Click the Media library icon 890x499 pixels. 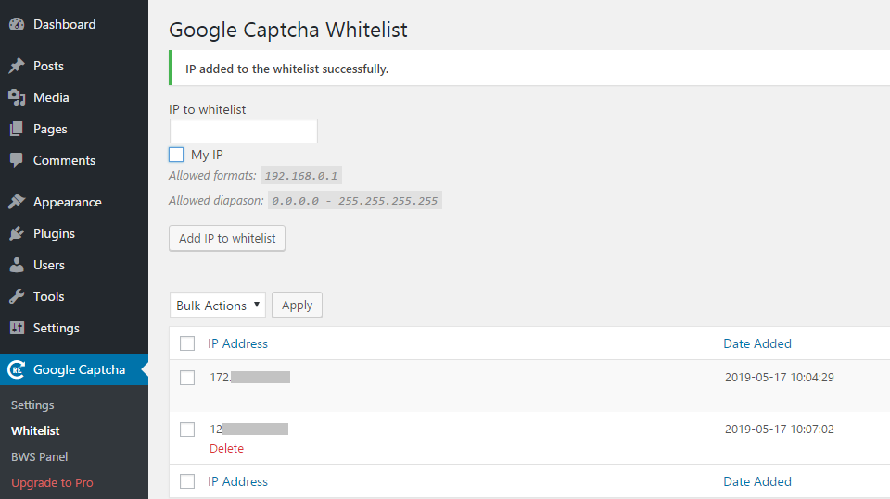click(17, 97)
